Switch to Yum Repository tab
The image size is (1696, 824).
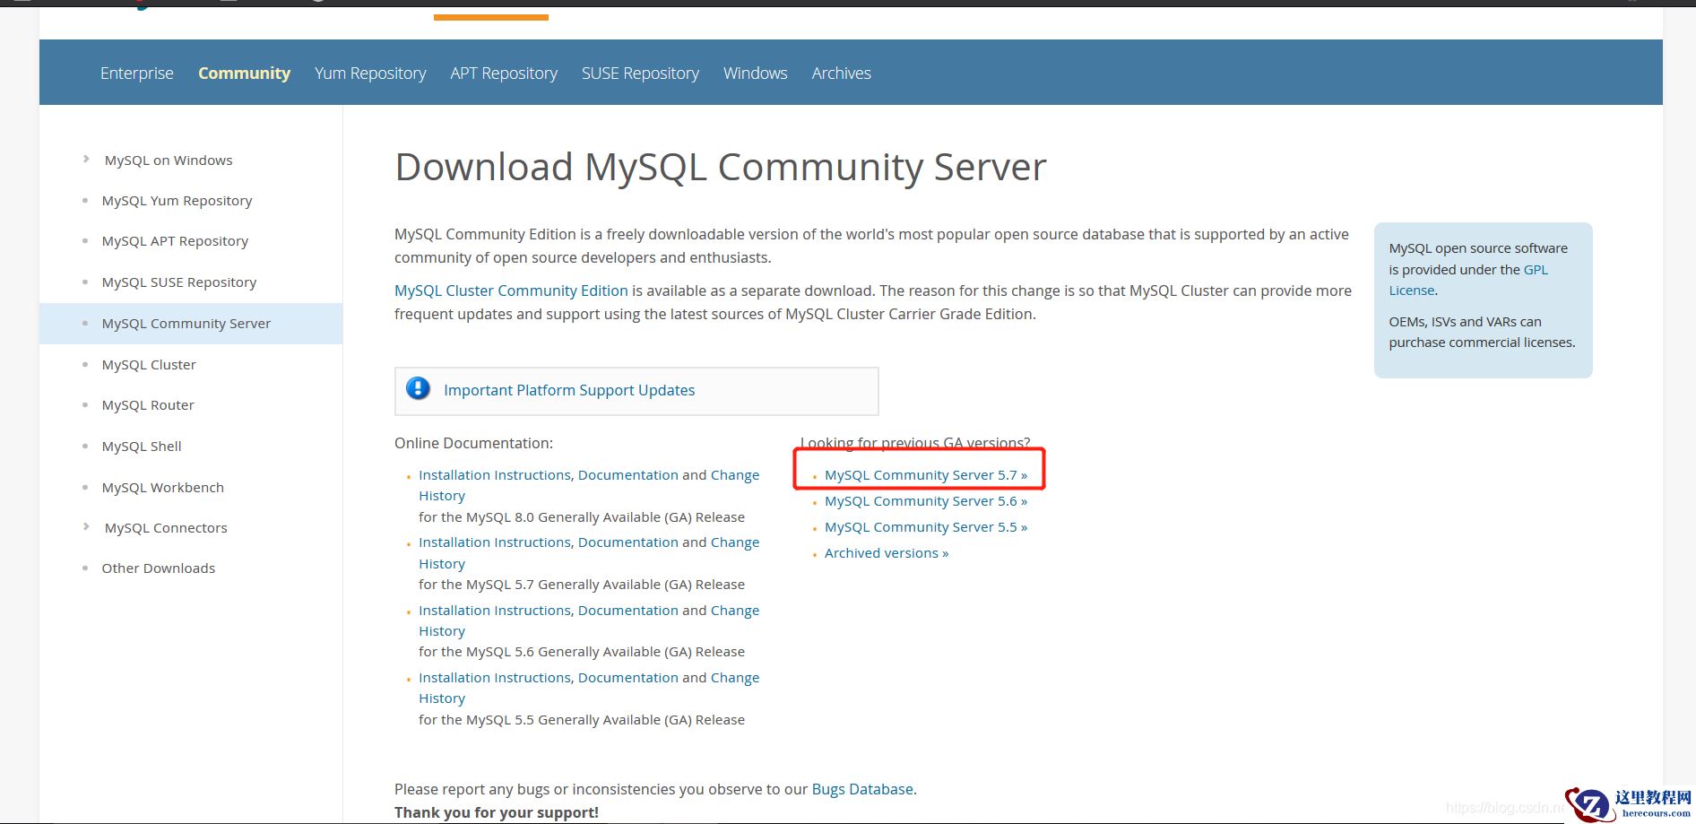(x=370, y=74)
